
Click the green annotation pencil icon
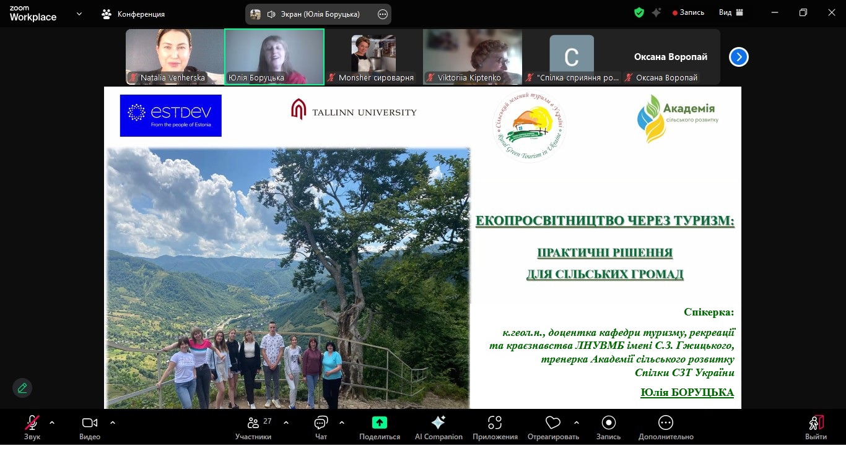click(22, 388)
